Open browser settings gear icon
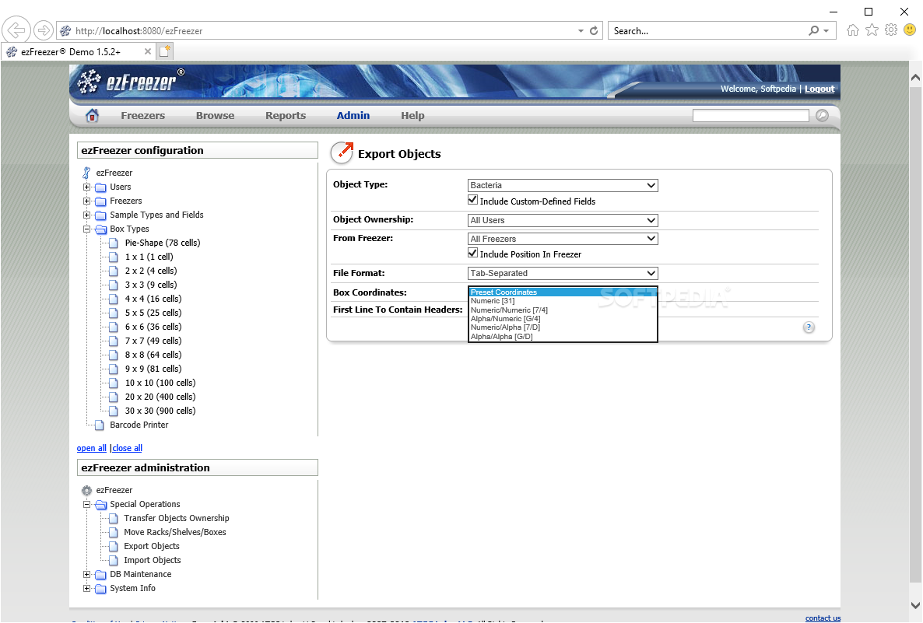923x623 pixels. click(x=891, y=30)
